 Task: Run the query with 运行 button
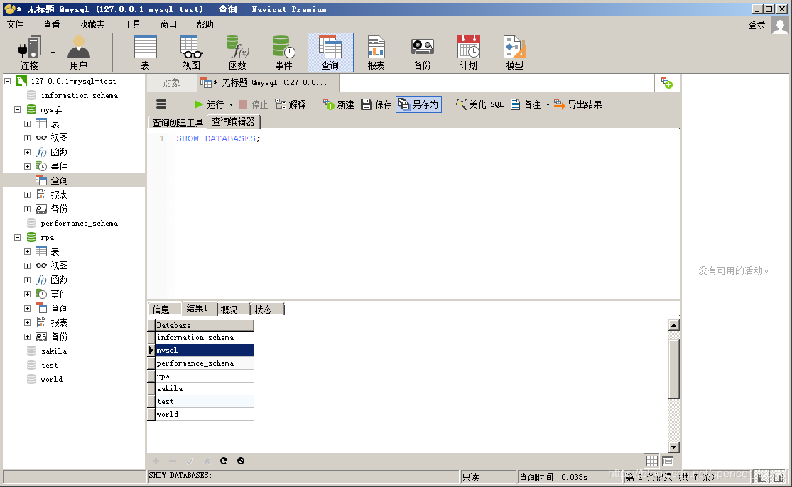click(x=209, y=104)
